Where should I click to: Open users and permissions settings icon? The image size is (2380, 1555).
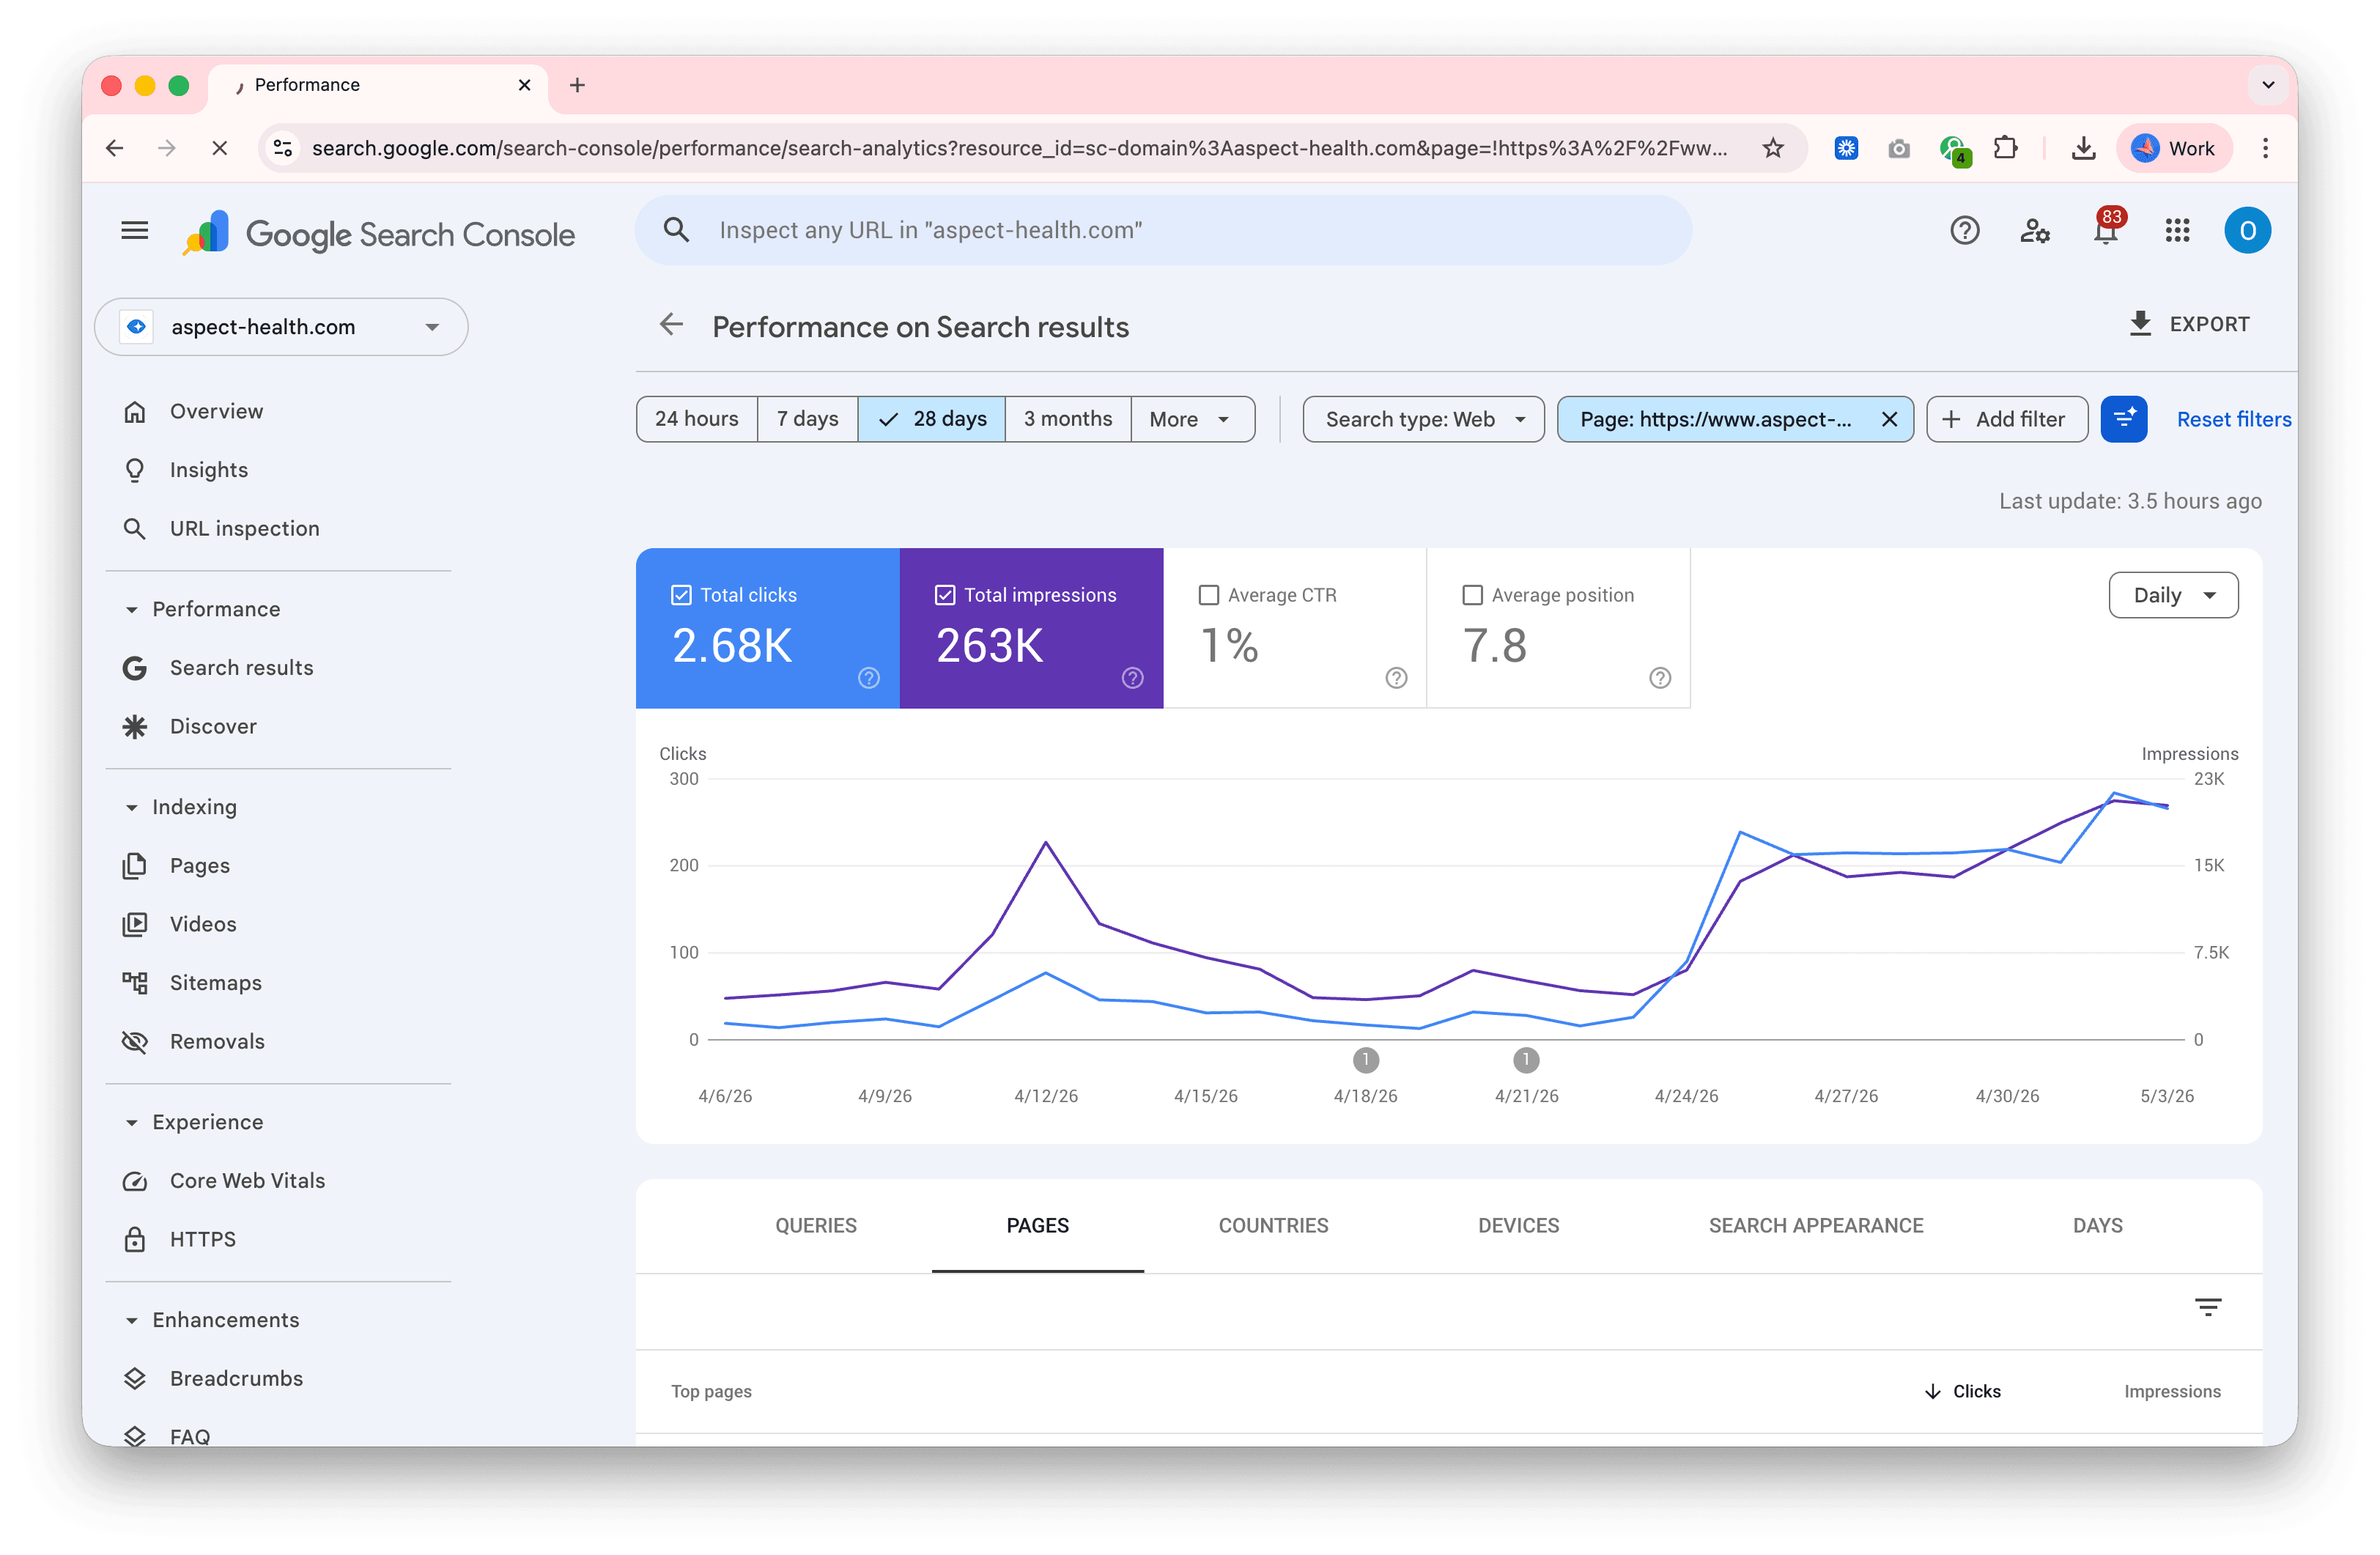(2035, 231)
